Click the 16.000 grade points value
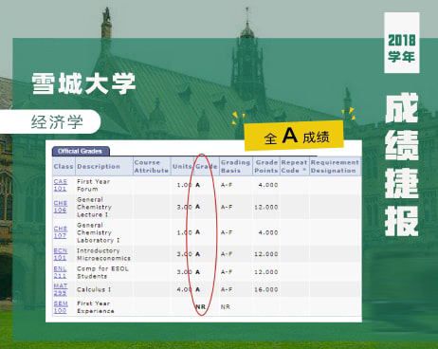This screenshot has width=438, height=349. point(266,289)
